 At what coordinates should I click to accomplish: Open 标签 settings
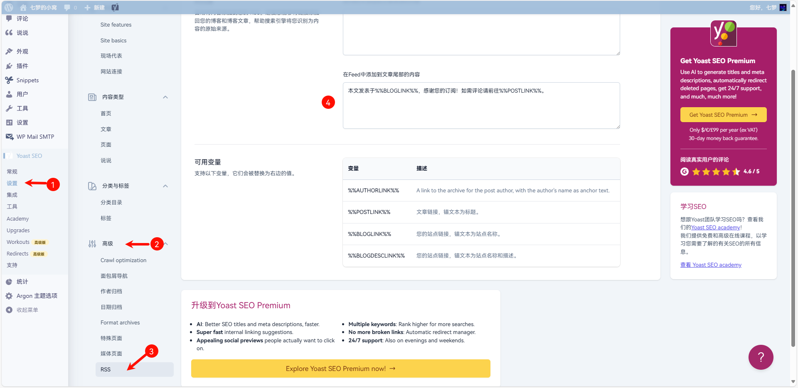click(106, 218)
